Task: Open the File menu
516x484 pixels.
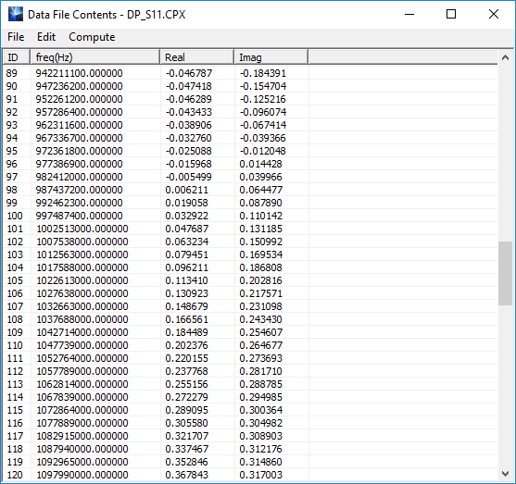Action: pos(16,37)
